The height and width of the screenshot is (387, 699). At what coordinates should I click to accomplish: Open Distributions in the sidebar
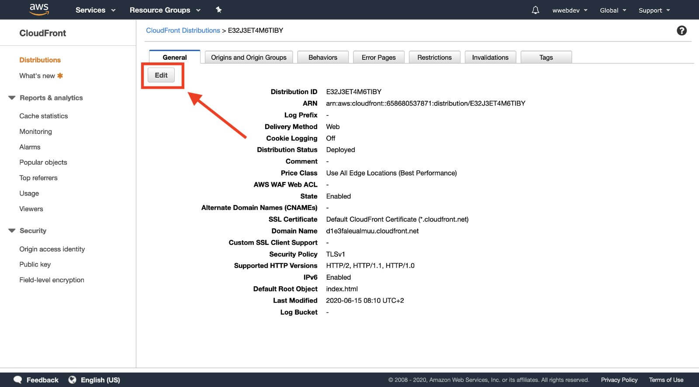(x=40, y=60)
